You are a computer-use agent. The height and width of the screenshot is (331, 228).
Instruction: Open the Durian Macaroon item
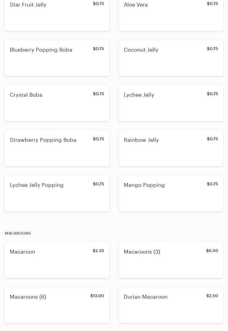pos(171,305)
